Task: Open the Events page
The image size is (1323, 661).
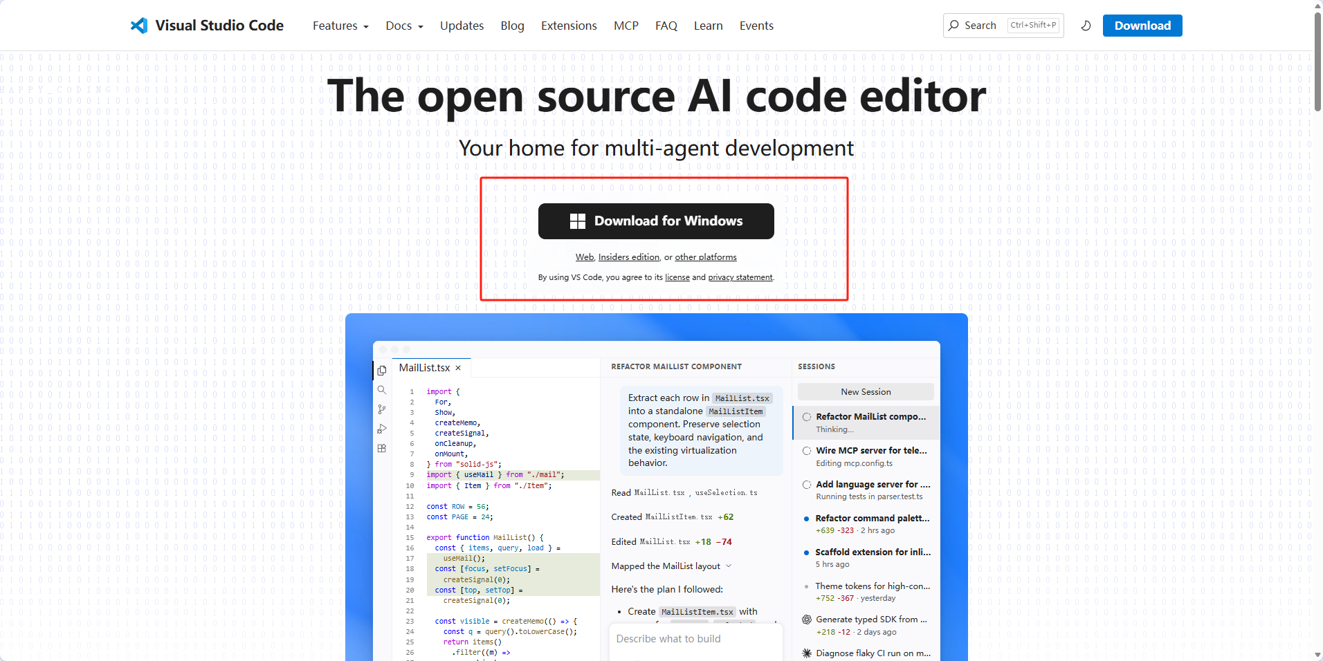Action: click(x=756, y=26)
